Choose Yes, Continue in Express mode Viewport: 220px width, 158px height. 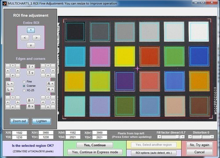tap(95, 152)
